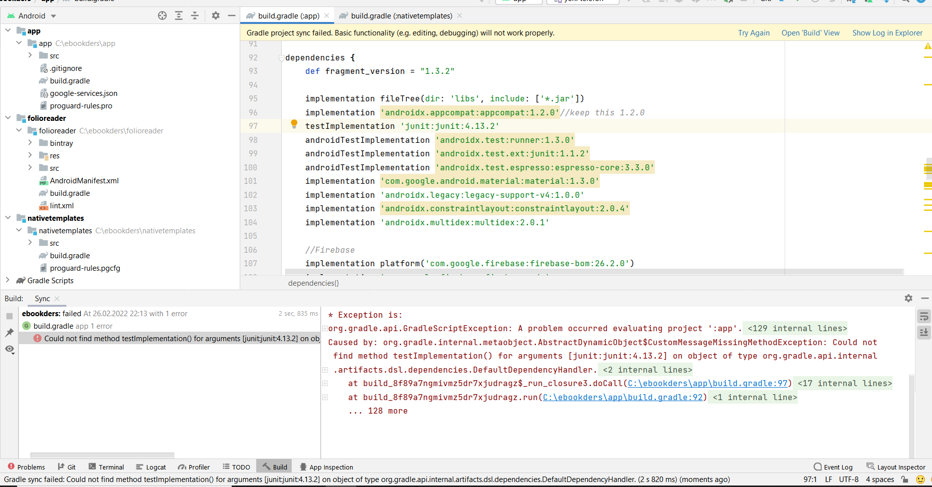Click the yellow lightbulb quick-fix icon
Viewport: 932px width, 487px height.
point(294,124)
